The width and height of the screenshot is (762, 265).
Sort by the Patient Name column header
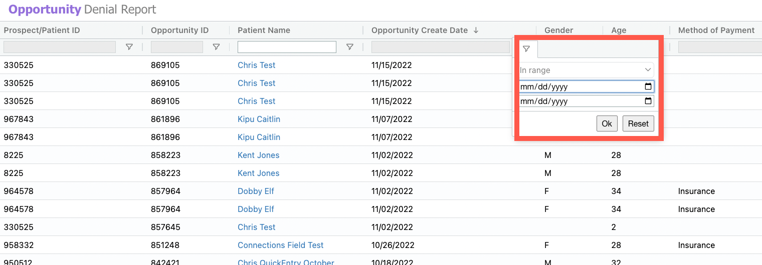264,30
